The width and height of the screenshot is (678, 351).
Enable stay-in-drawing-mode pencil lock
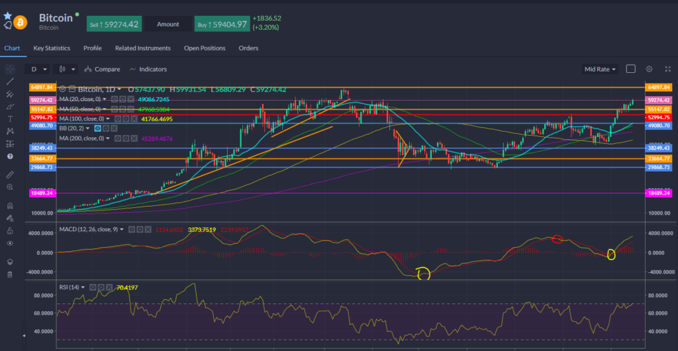click(x=10, y=218)
